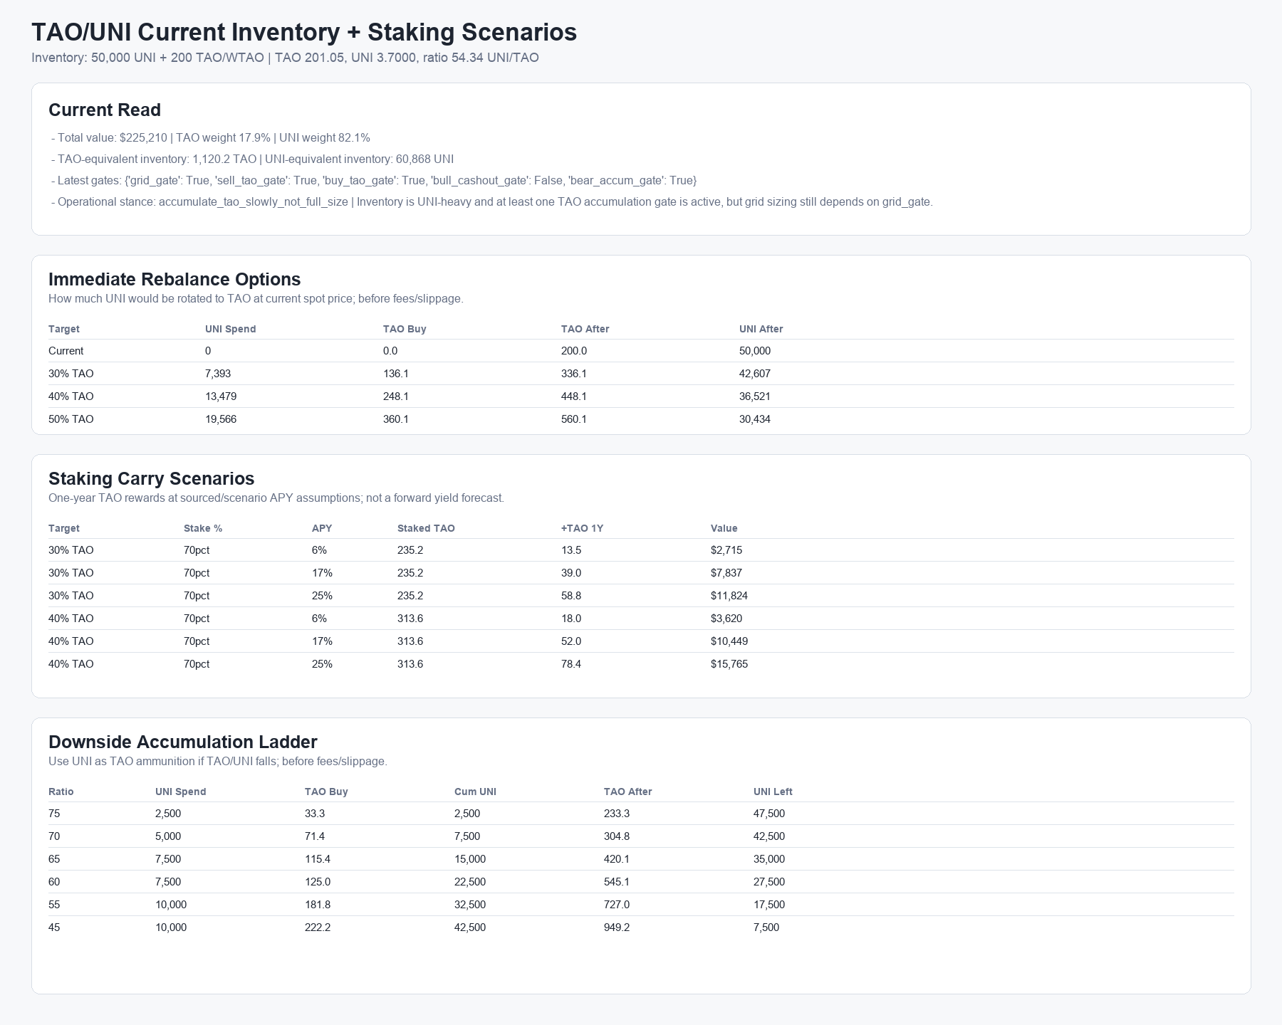The width and height of the screenshot is (1282, 1025).
Task: Select the ratio 75 ladder row
Action: pos(641,814)
